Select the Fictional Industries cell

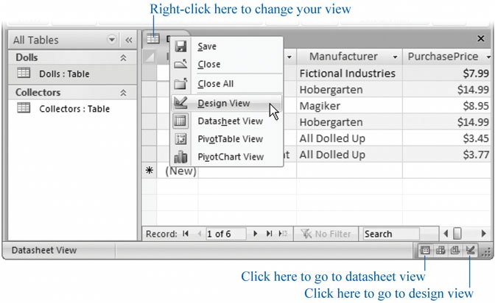349,73
